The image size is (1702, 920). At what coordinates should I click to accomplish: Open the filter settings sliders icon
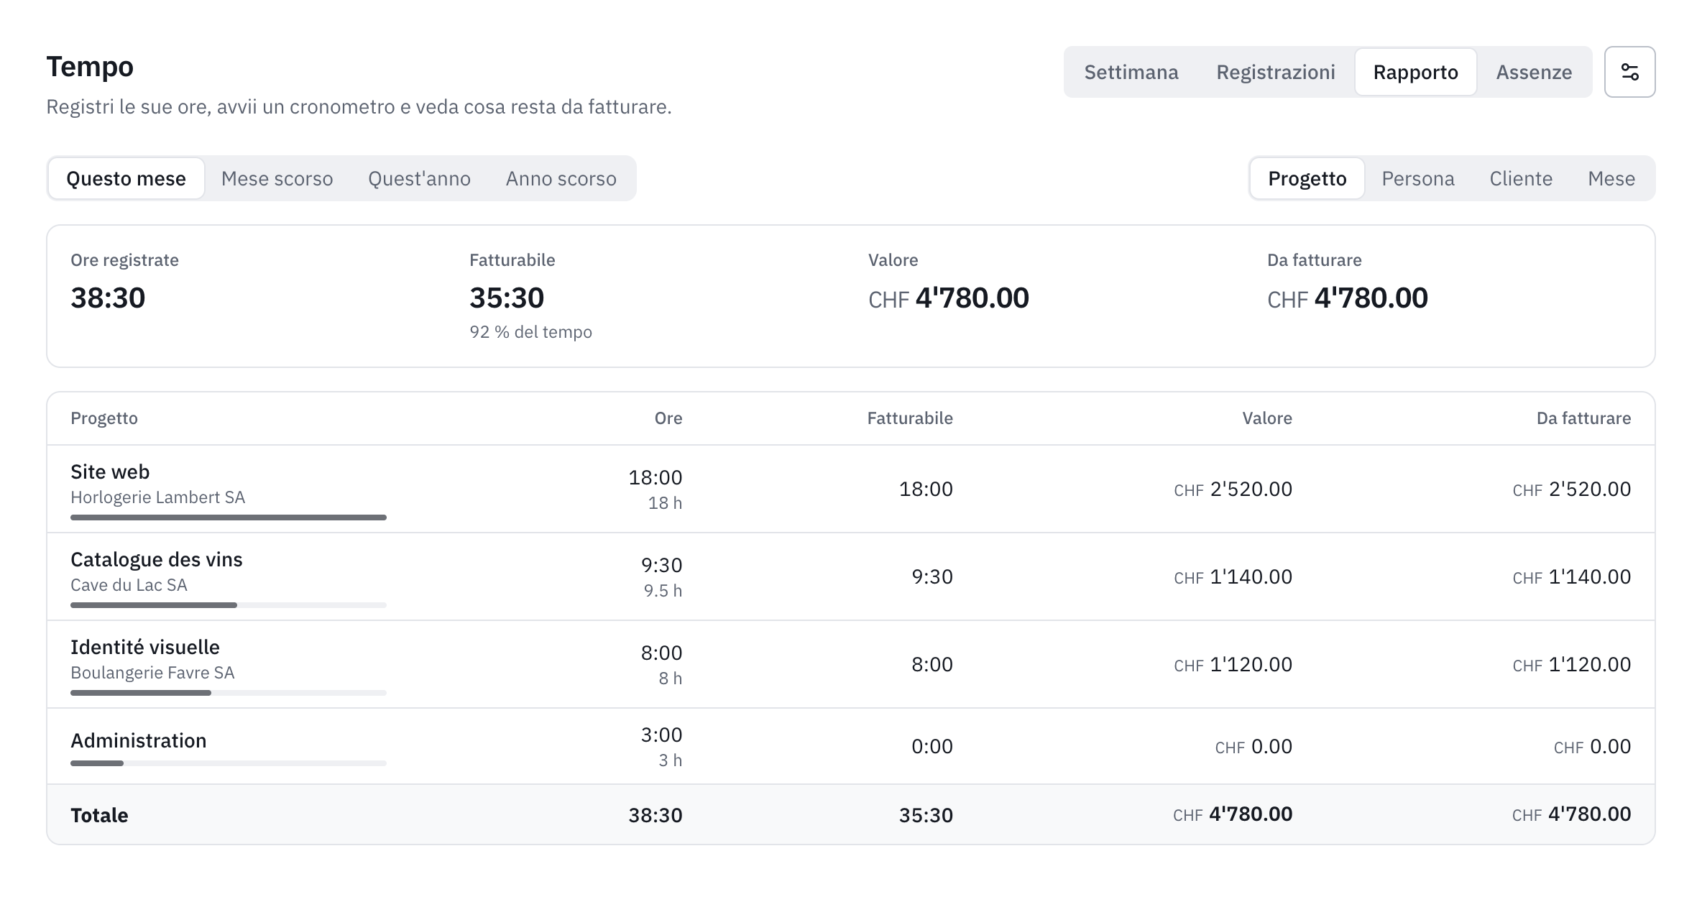point(1629,72)
